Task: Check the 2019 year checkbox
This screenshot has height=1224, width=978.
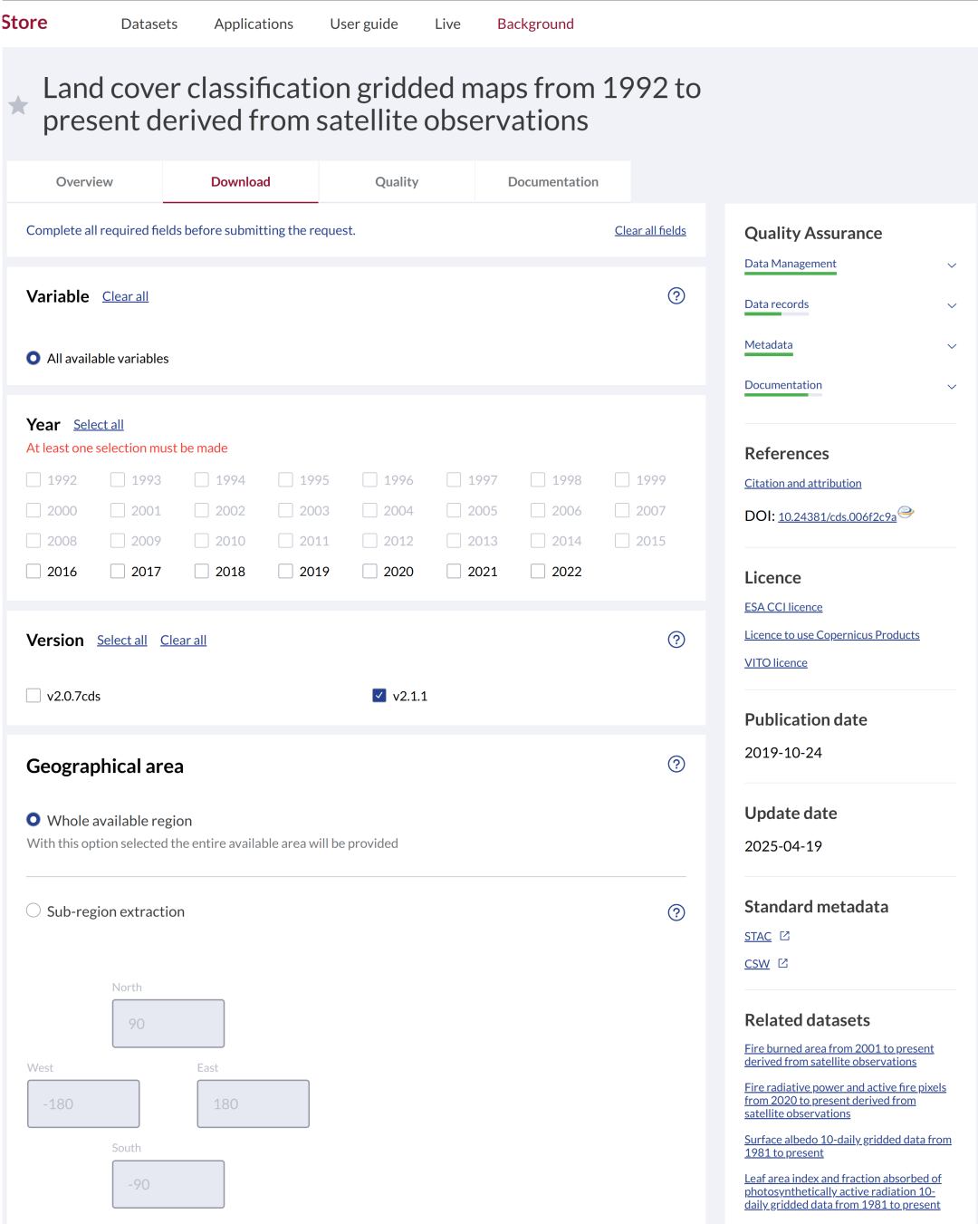Action: click(285, 571)
